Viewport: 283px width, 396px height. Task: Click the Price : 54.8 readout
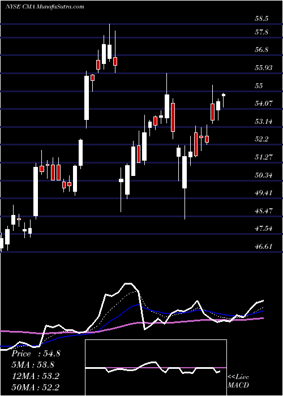pos(36,354)
